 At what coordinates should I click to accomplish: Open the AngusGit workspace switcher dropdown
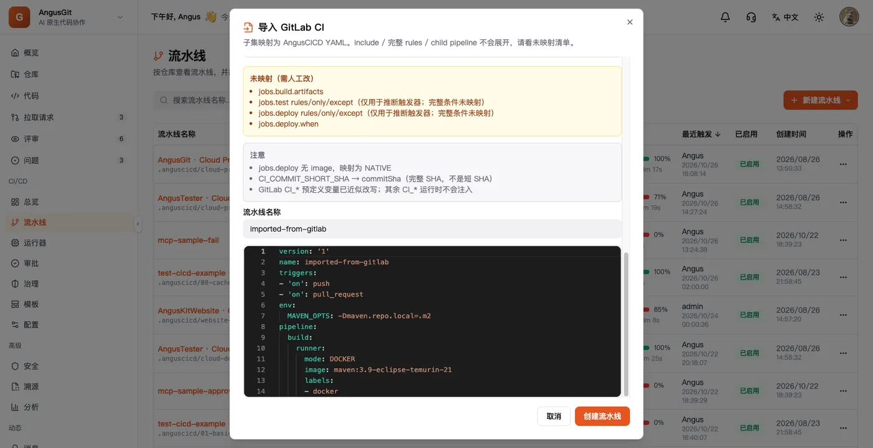point(120,17)
